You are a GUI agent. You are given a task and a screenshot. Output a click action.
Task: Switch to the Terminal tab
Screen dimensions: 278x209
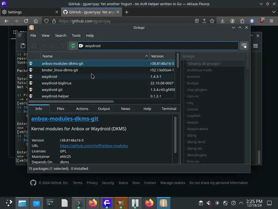pos(169,109)
